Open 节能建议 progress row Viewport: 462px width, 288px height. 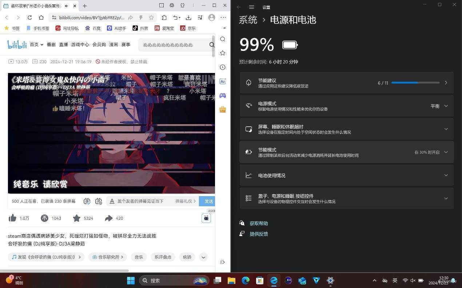346,83
